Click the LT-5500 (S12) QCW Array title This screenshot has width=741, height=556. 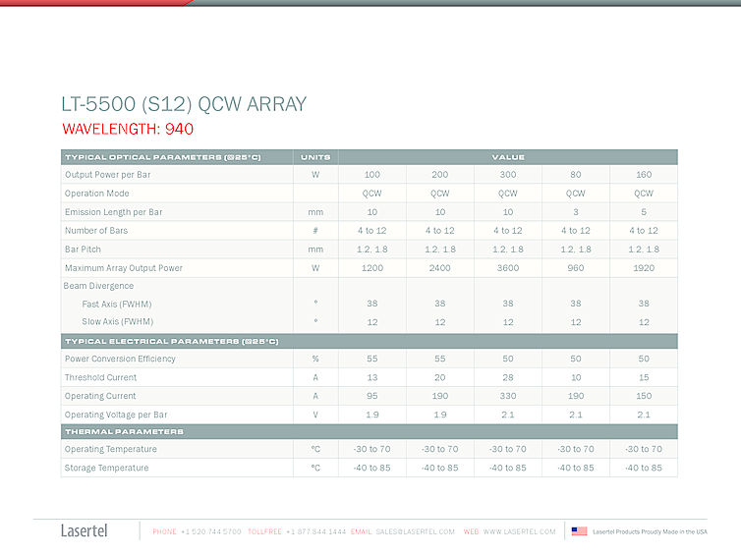pos(184,105)
